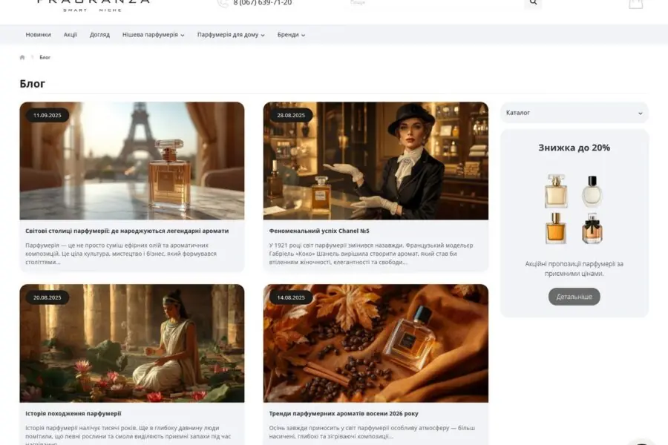The image size is (668, 445).
Task: Expand the Каталог sidebar dropdown
Action: pos(574,113)
